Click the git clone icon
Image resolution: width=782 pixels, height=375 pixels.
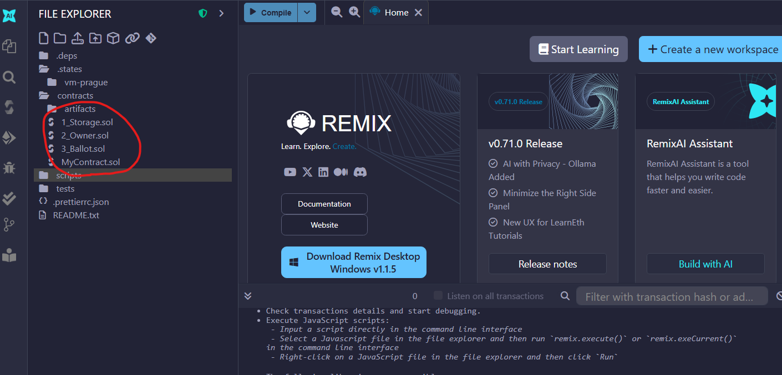(151, 38)
